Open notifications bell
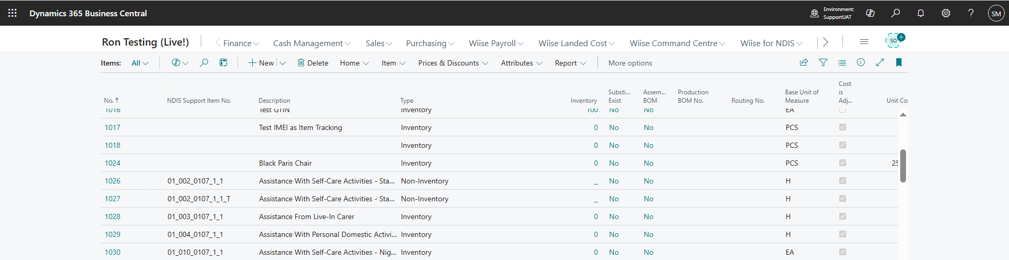1009x260 pixels. tap(921, 13)
